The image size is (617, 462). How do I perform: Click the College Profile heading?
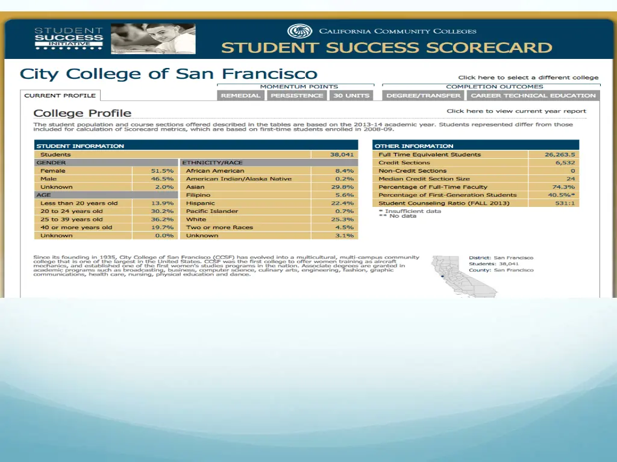pos(82,113)
